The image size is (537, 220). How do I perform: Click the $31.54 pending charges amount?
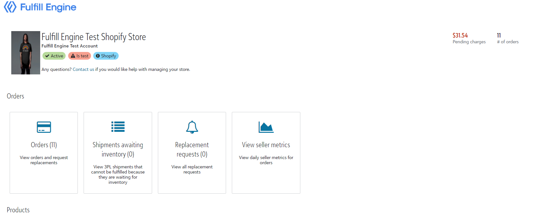[x=460, y=35]
